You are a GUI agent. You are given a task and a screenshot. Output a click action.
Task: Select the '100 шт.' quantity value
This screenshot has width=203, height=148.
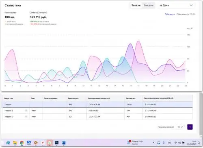tap(10, 17)
